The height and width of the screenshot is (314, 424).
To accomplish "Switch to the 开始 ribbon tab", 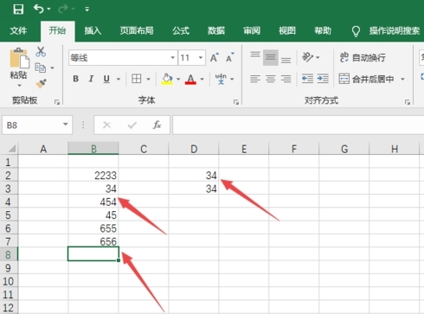I will pyautogui.click(x=57, y=30).
